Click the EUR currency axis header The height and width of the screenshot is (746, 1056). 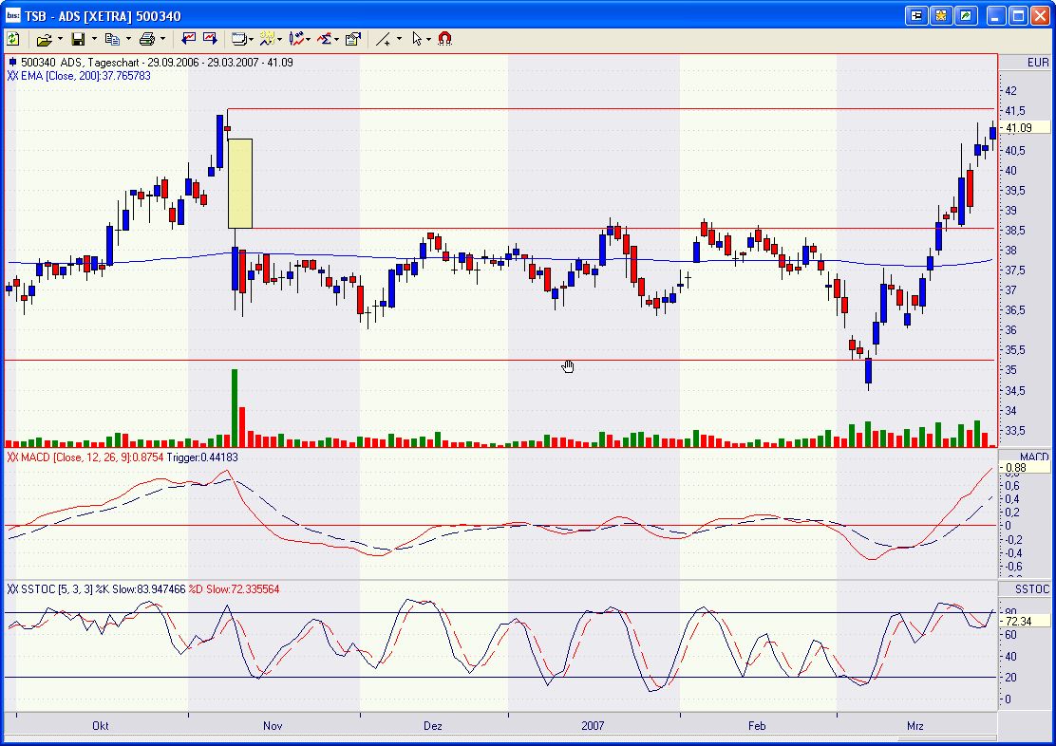click(x=1038, y=63)
